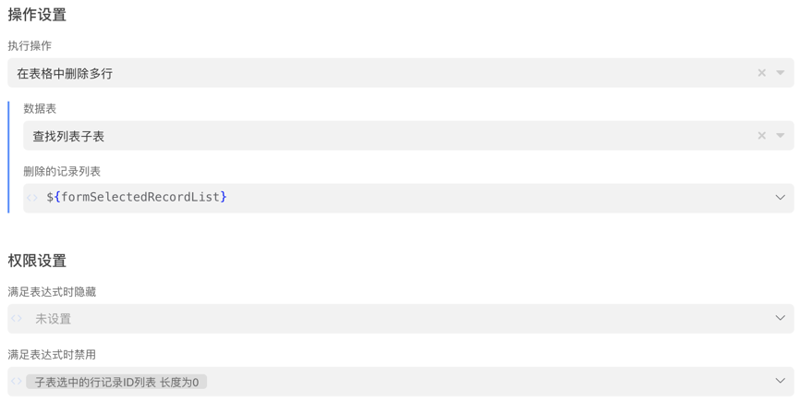The width and height of the screenshot is (800, 415).
Task: Expand the 删除的记录列表 expression chevron
Action: pyautogui.click(x=780, y=198)
